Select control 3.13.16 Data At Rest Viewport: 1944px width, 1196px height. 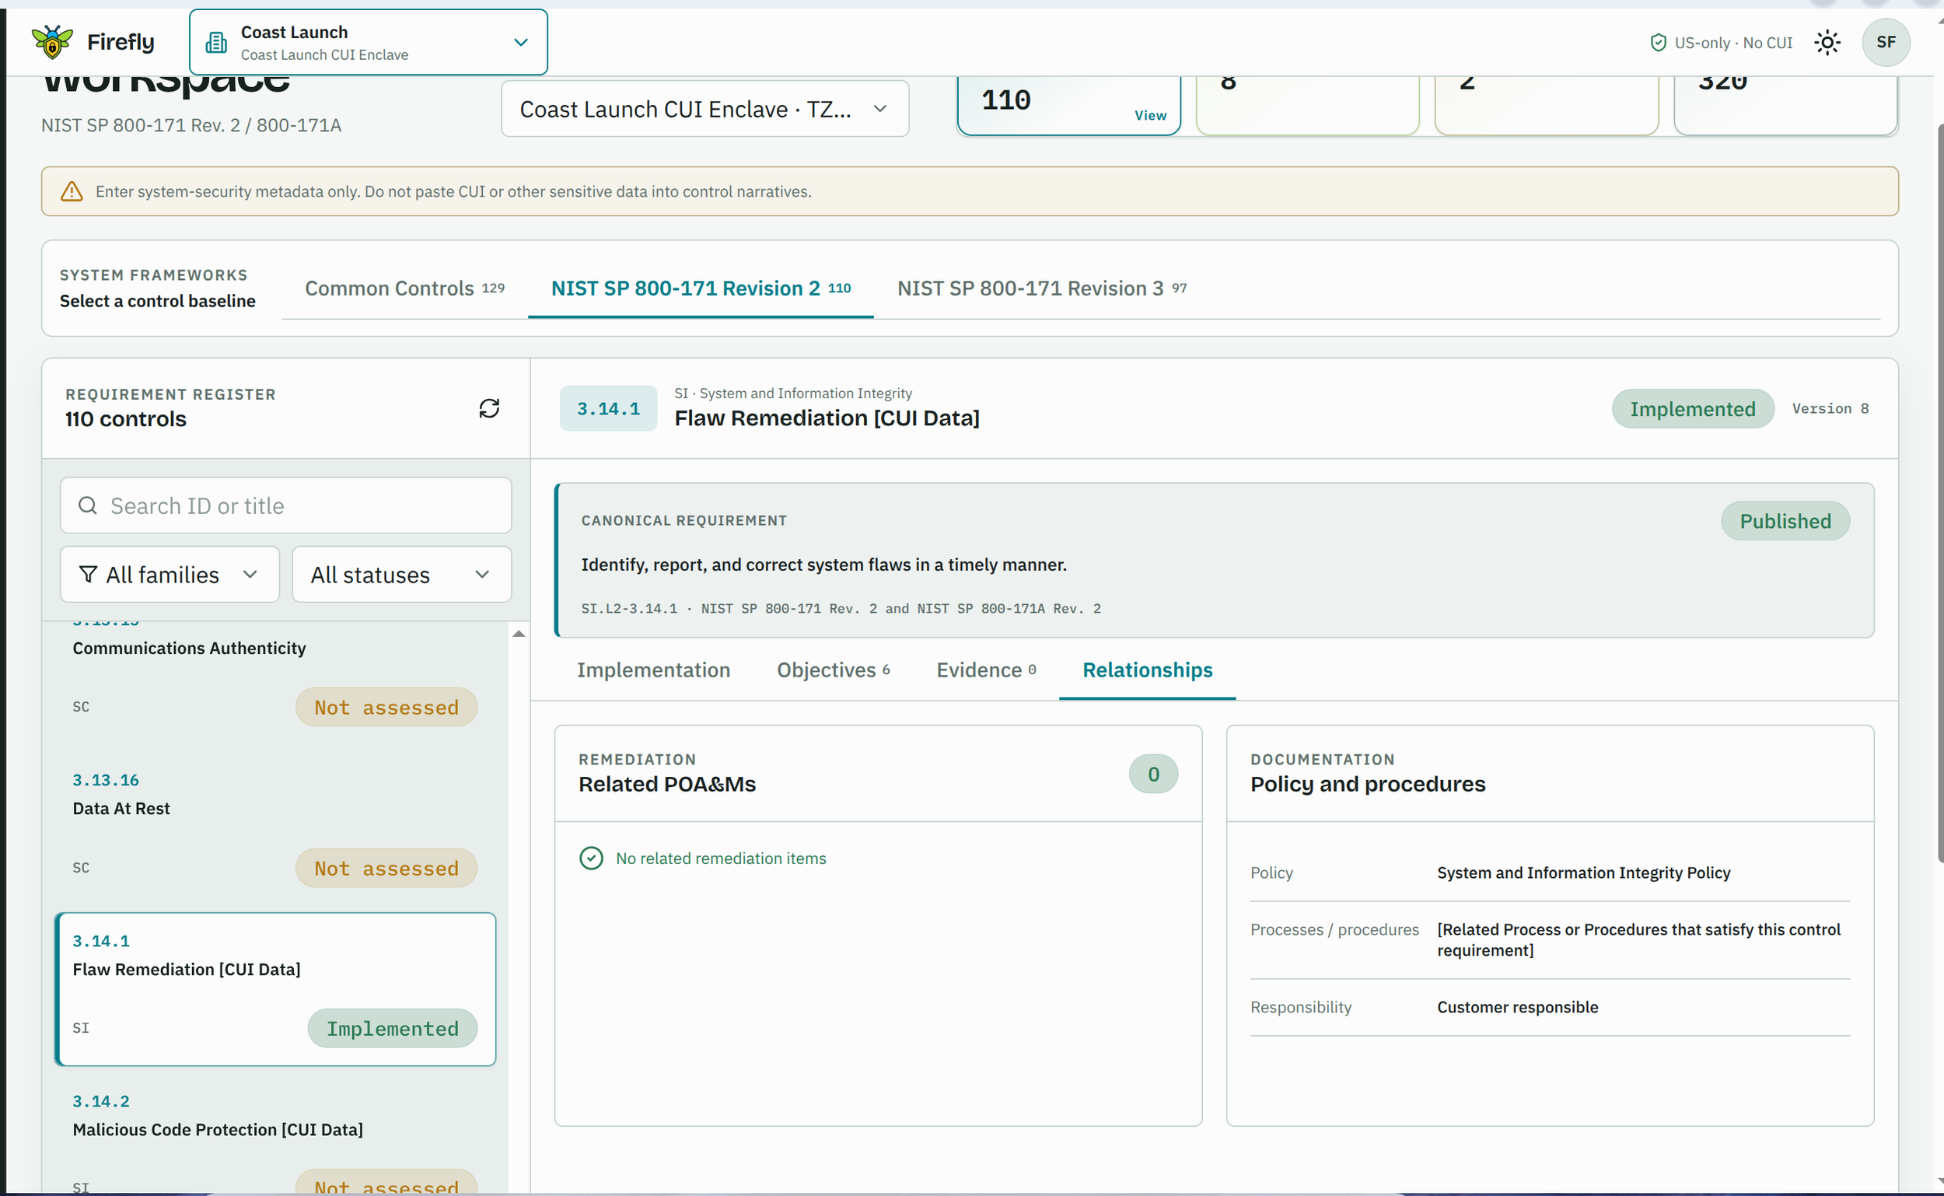tap(274, 827)
